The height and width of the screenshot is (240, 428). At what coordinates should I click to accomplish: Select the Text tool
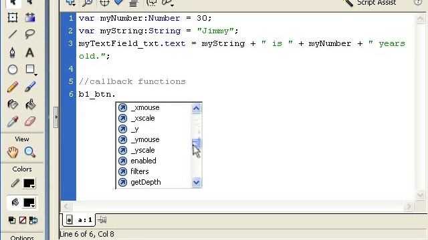30,52
